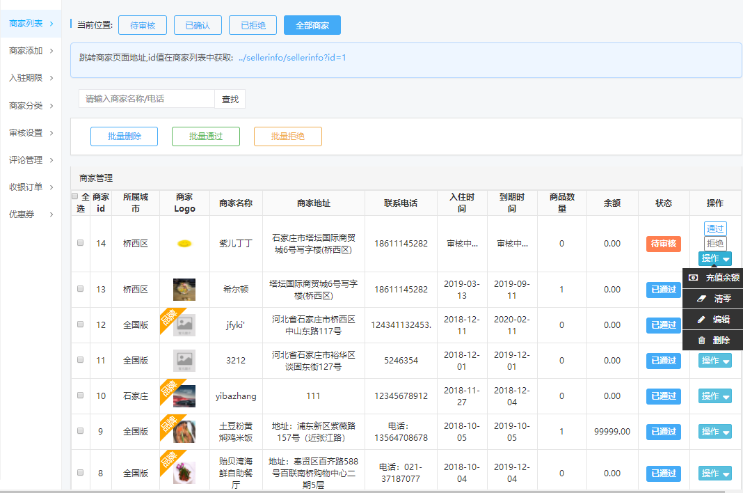
Task: Check the box for merchant id 14
Action: (x=81, y=242)
